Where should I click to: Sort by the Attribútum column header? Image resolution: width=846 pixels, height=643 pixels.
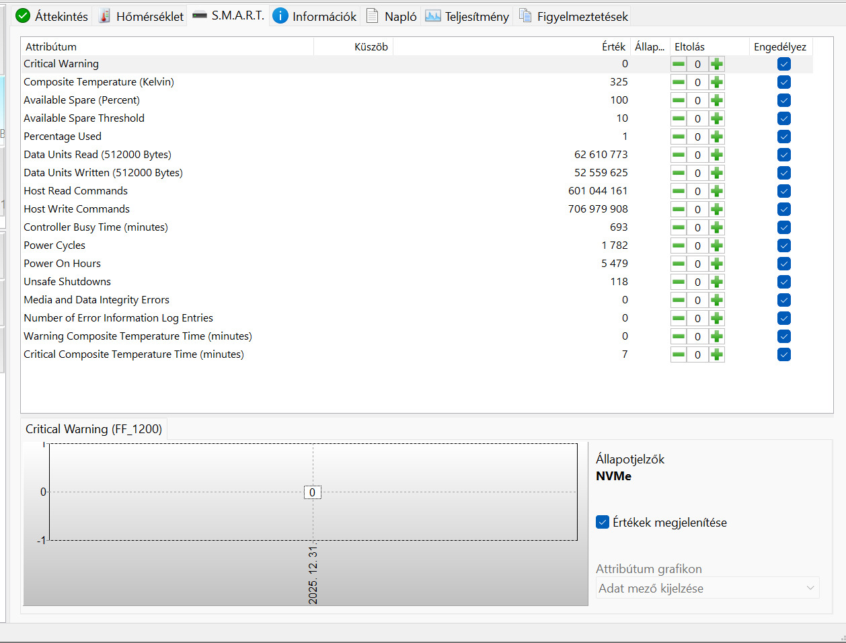(51, 46)
